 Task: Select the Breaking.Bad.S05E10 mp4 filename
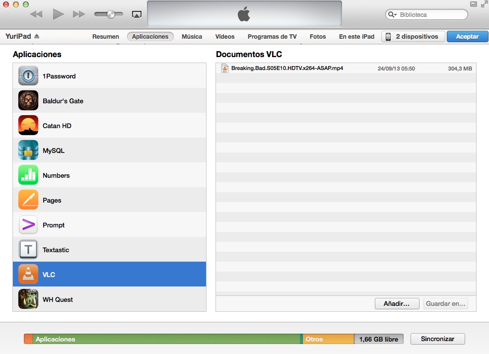click(287, 69)
